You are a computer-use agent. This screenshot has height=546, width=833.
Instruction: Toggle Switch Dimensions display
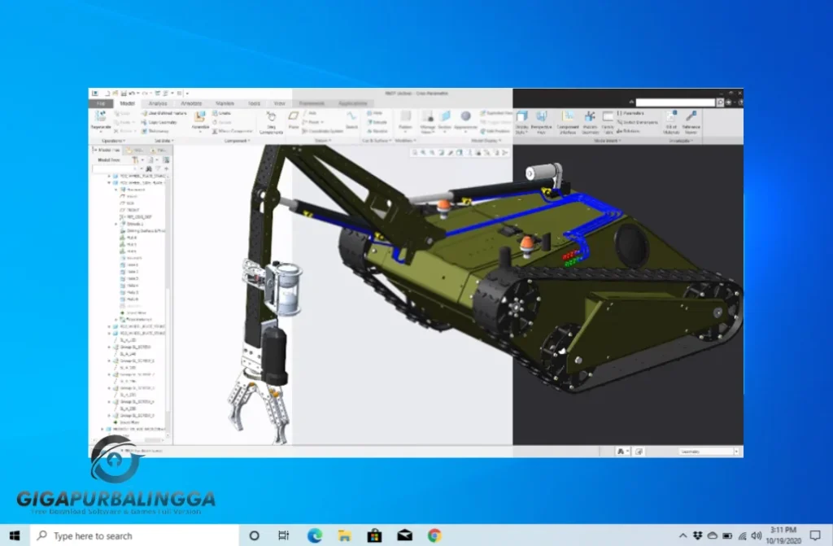pyautogui.click(x=640, y=121)
